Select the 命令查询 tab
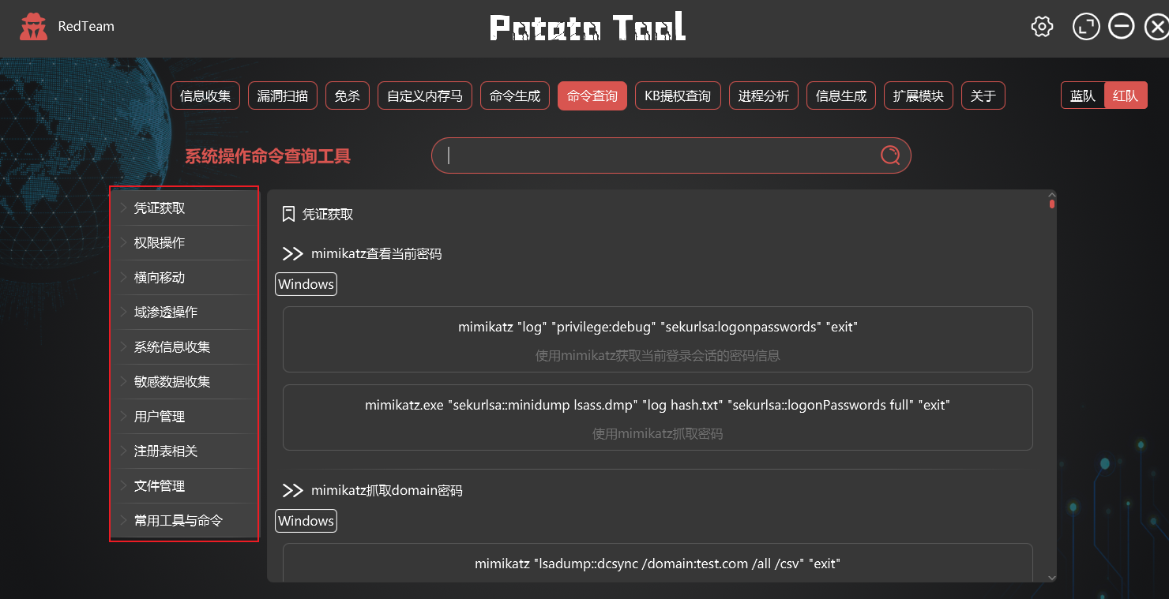Screen dimensions: 1169x599 pyautogui.click(x=592, y=96)
